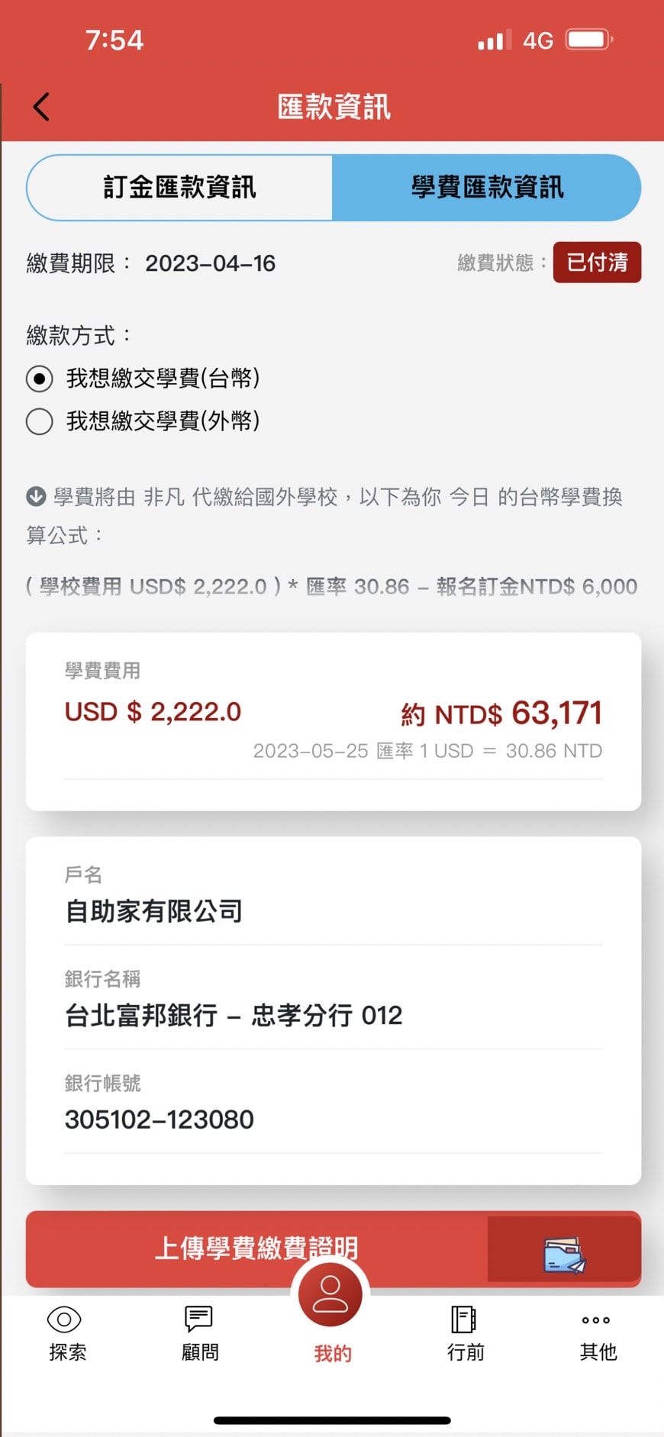This screenshot has width=664, height=1437.
Task: Select 我想繳交學費(外幣) radio option
Action: point(40,421)
